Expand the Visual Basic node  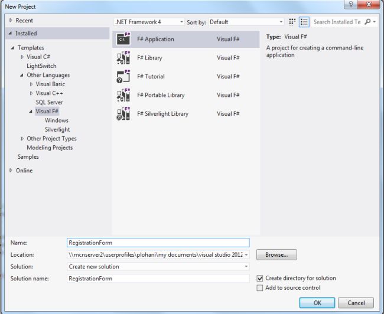pyautogui.click(x=31, y=84)
